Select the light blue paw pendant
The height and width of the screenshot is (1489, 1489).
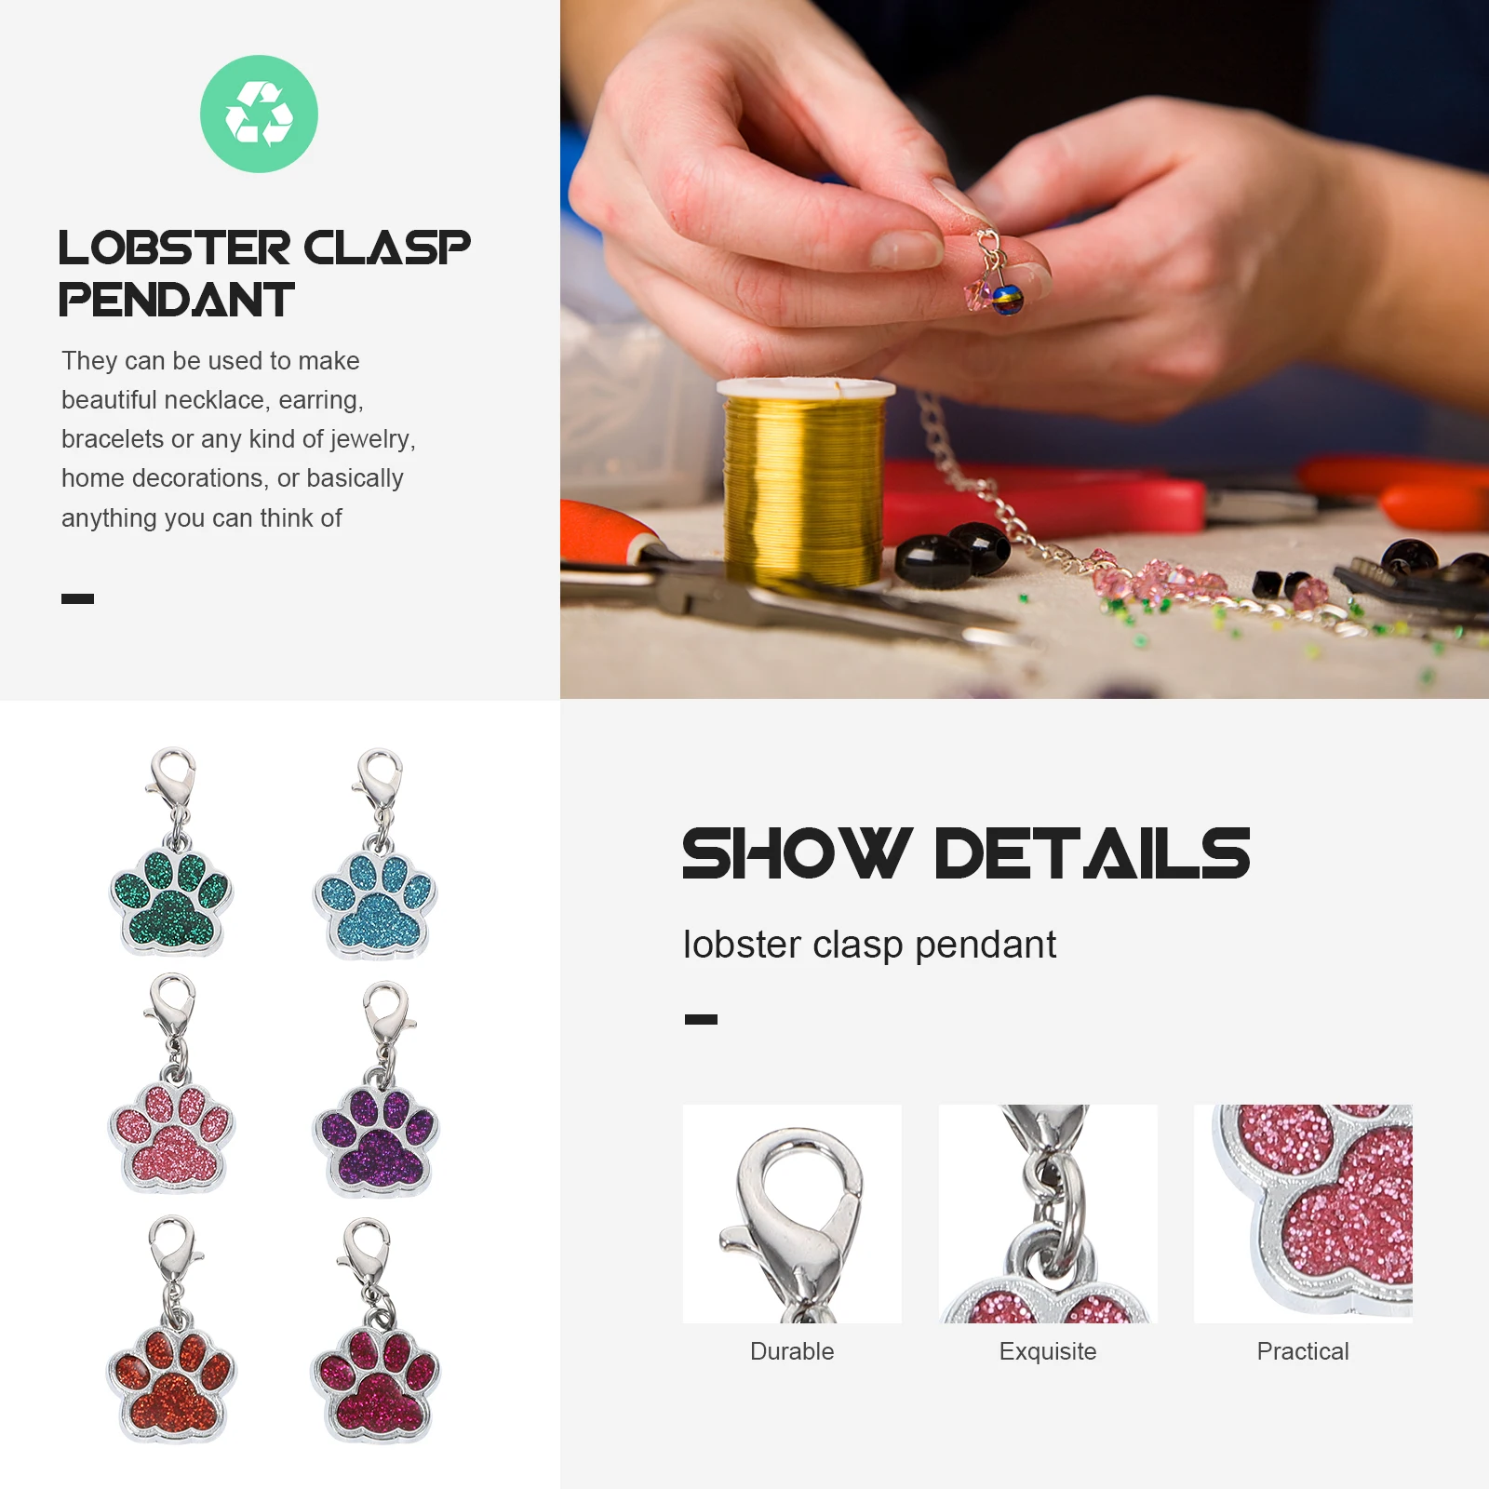375,852
